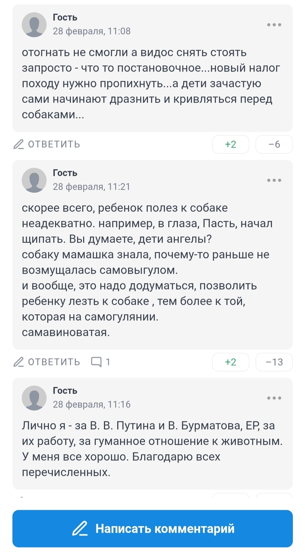Click the 28 февраля, 11:21 timestamp
The image size is (305, 552).
(x=91, y=187)
